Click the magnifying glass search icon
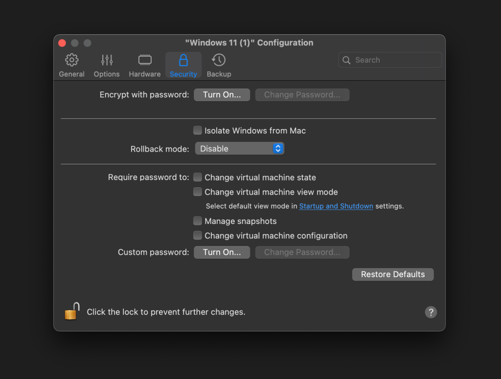 347,60
